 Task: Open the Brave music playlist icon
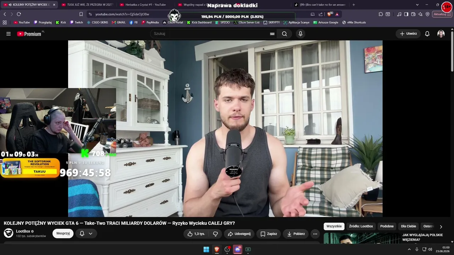click(x=399, y=14)
